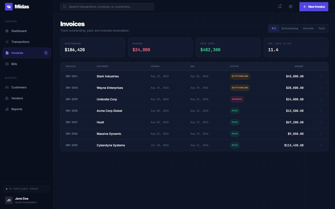Click the Avg. Days to Pay card
Screen dimensions: 335x209
[x=296, y=47]
